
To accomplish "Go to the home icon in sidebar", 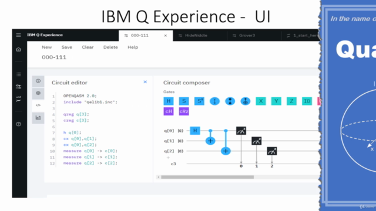I will point(18,49).
